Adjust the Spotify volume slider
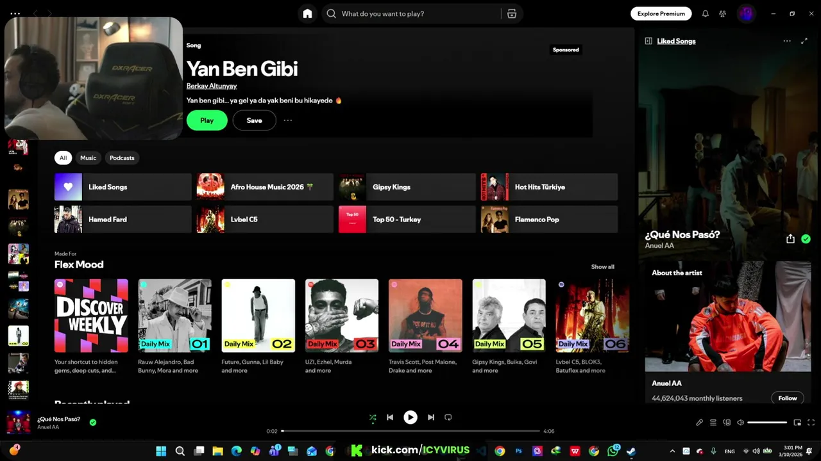Image resolution: width=821 pixels, height=461 pixels. pos(767,423)
